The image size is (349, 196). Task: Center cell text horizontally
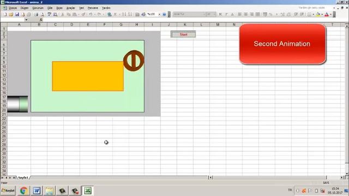[246, 15]
